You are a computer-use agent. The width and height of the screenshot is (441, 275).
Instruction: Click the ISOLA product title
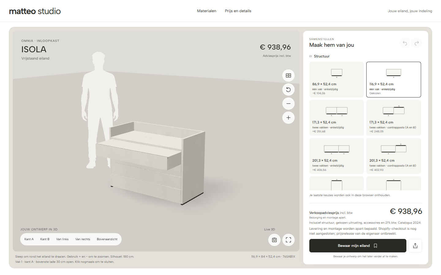pyautogui.click(x=34, y=49)
